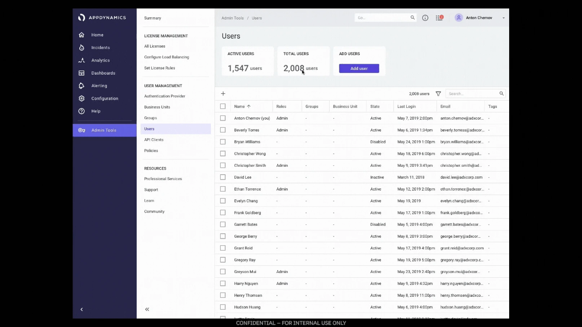The width and height of the screenshot is (582, 327).
Task: Check the box for Anton Chernov (you)
Action: tap(223, 118)
